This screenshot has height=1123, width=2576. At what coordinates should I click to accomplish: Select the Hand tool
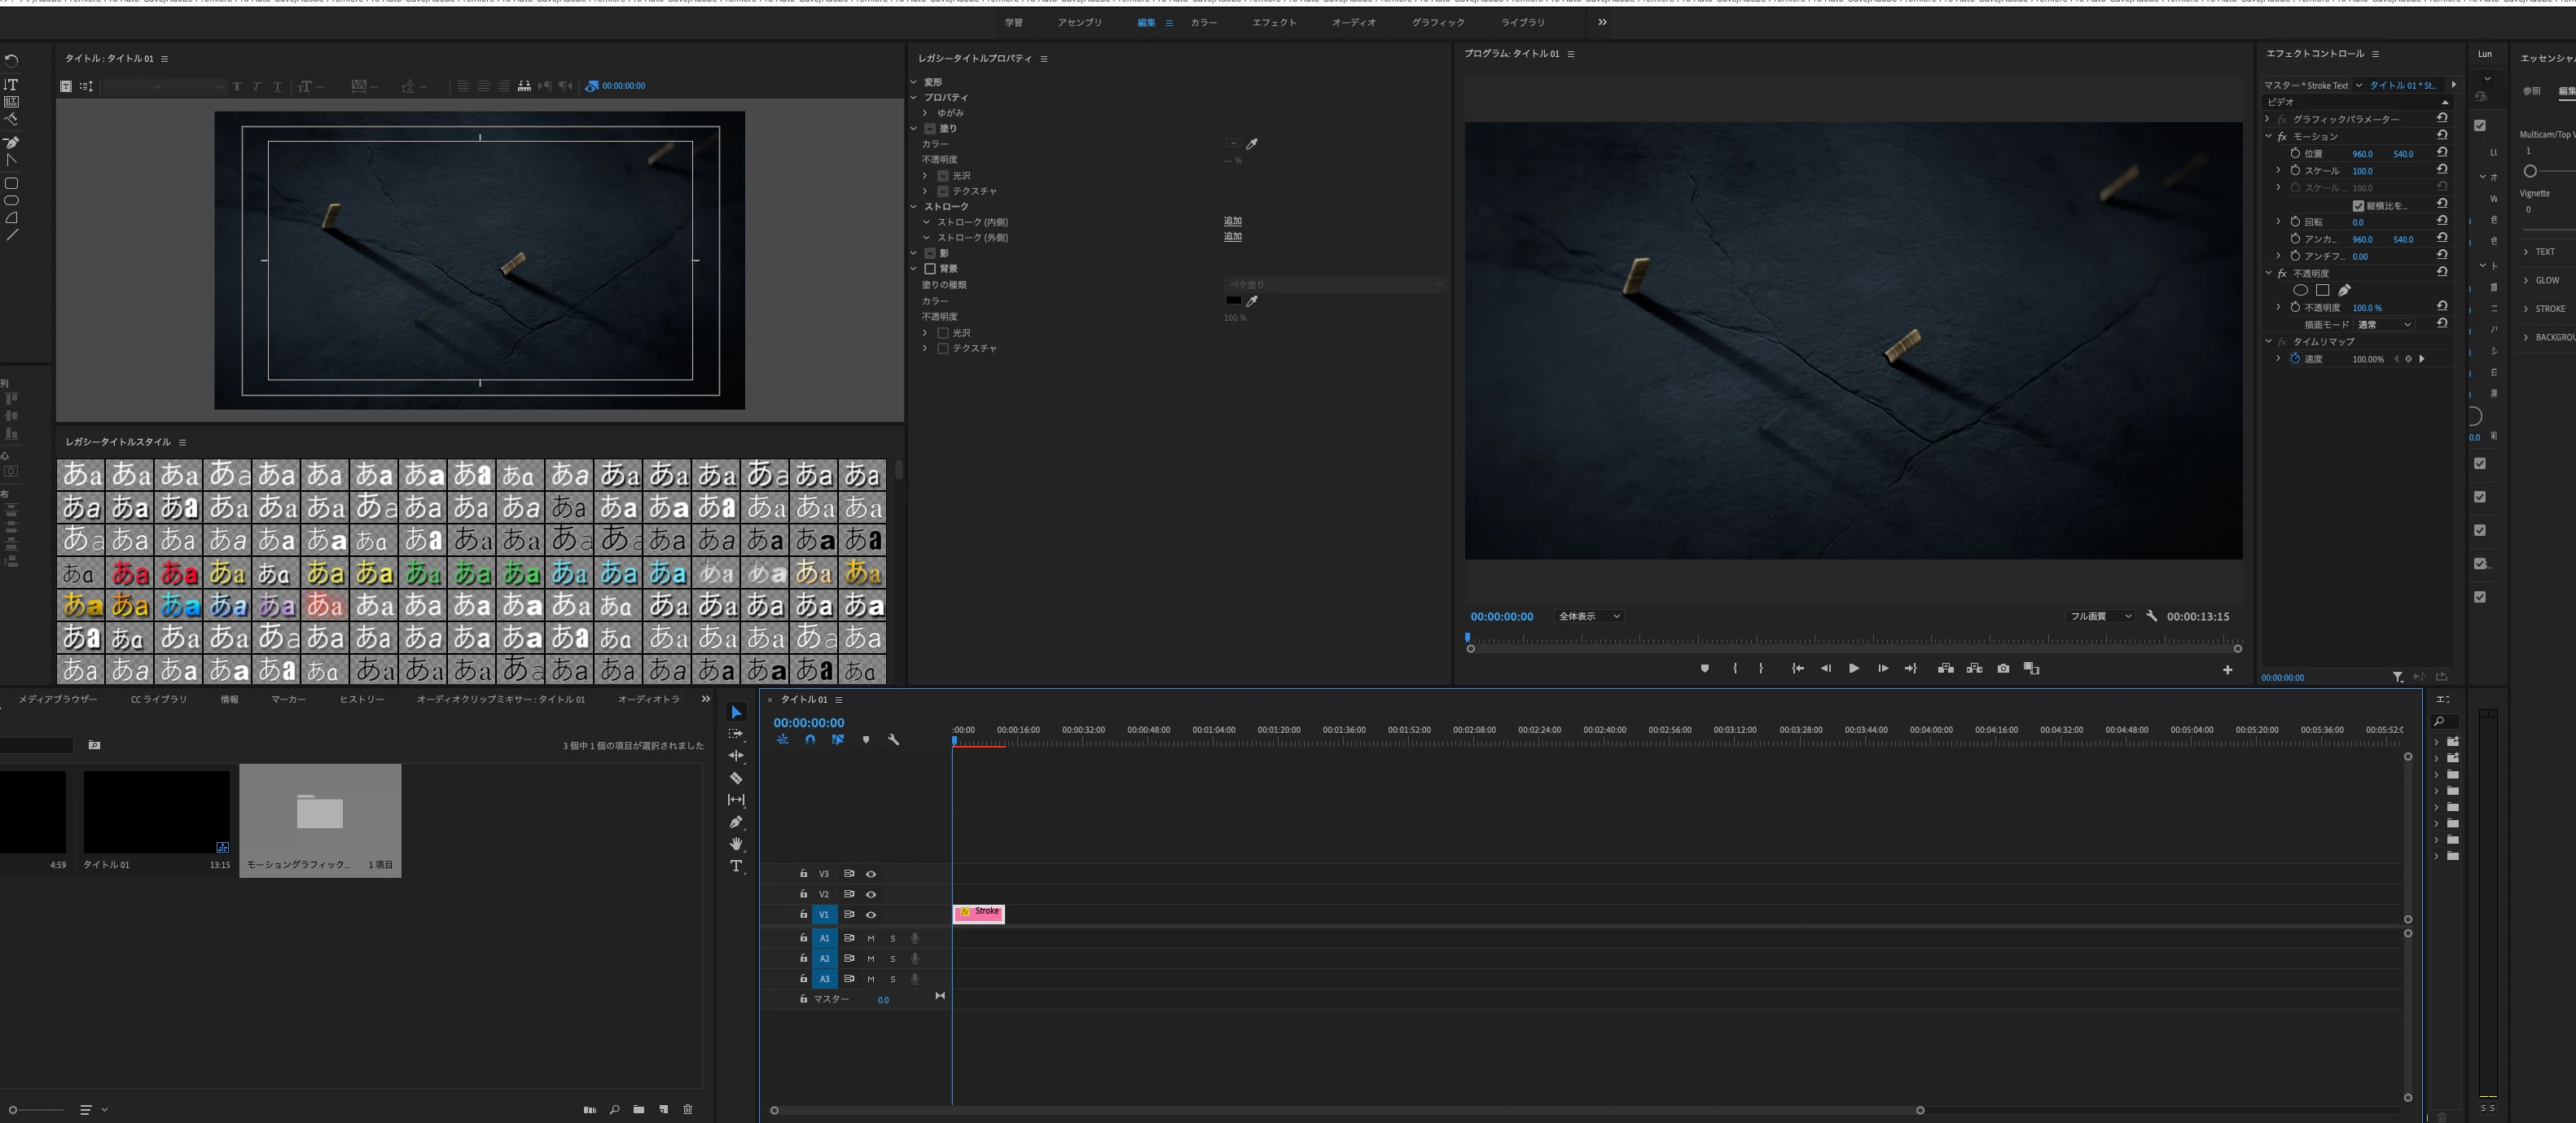(736, 844)
